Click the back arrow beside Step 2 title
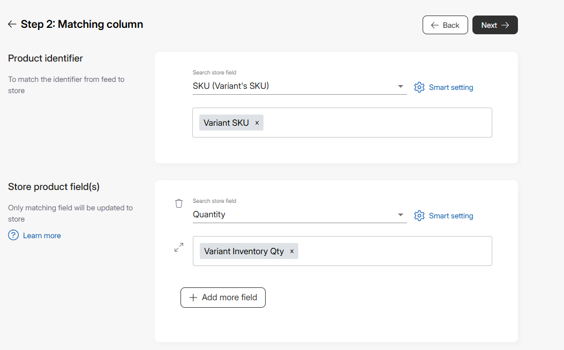Viewport: 564px width, 350px height. tap(12, 25)
